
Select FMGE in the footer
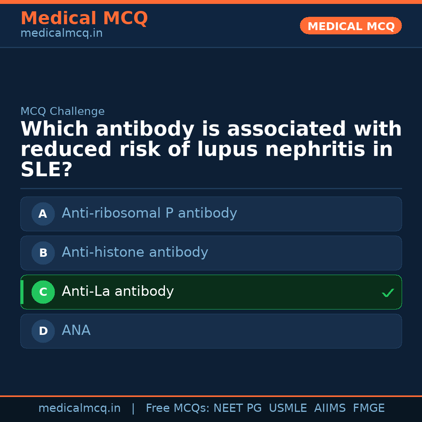point(368,408)
